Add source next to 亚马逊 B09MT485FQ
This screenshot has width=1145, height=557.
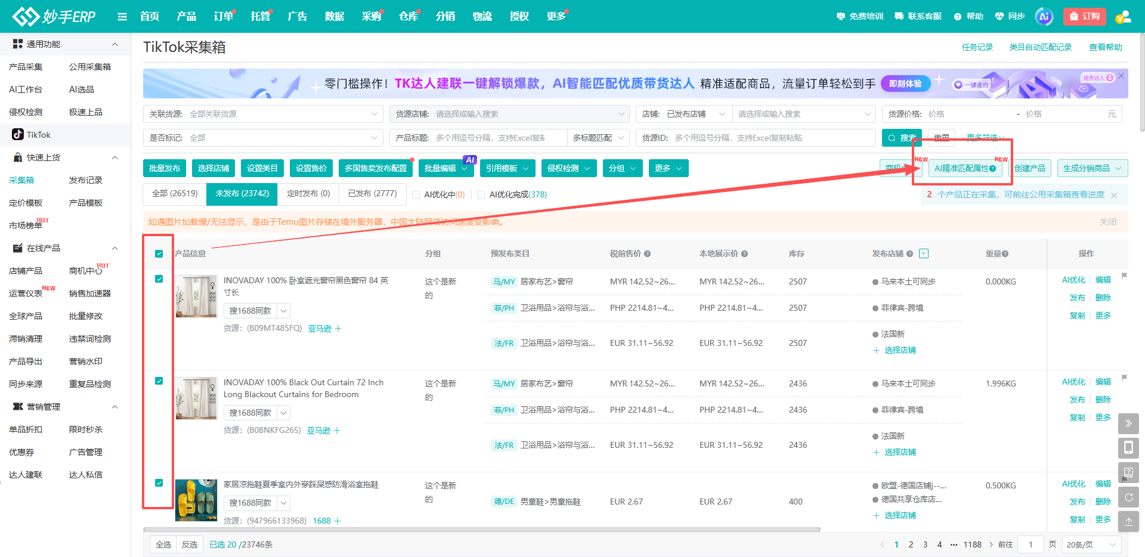coord(338,329)
